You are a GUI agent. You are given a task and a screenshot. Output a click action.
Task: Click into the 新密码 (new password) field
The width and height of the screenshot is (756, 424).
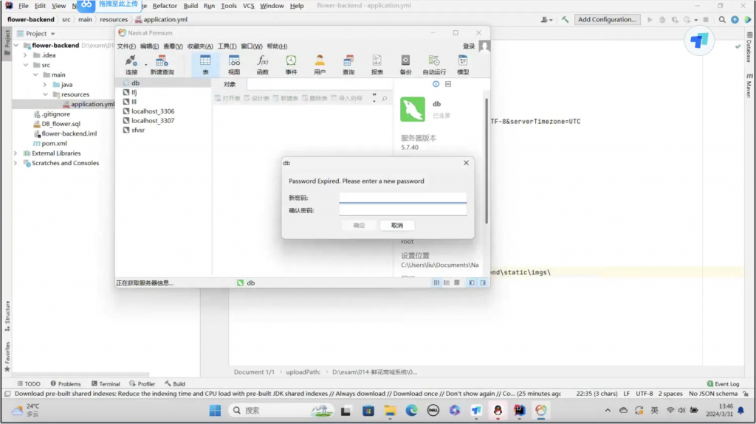pos(402,198)
